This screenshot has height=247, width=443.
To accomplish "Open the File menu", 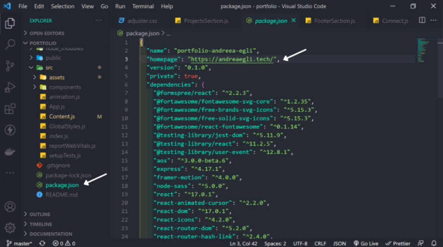I will point(23,6).
